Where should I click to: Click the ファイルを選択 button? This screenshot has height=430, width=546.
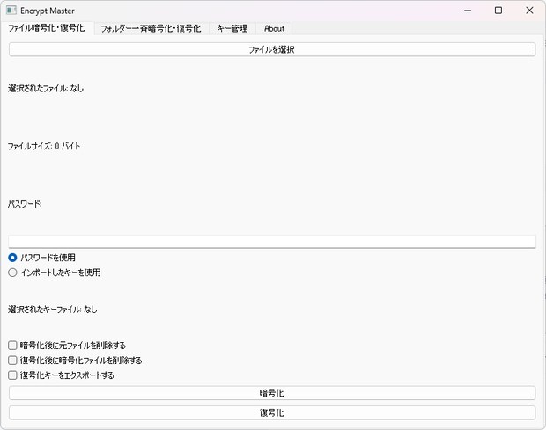click(272, 49)
